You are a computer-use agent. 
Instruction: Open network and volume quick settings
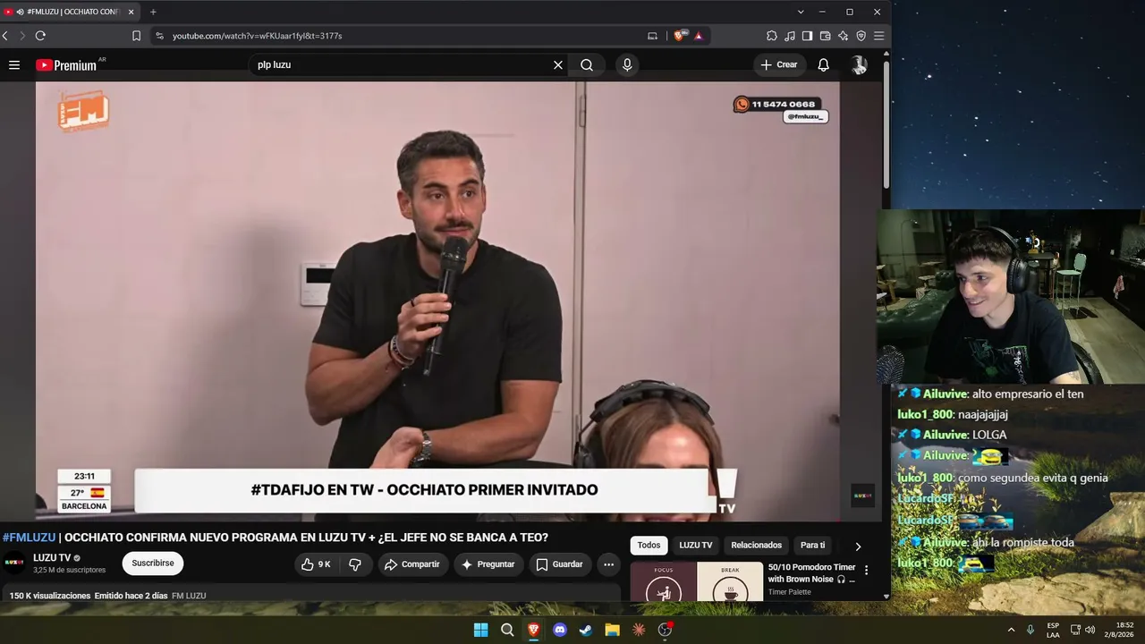click(x=1083, y=630)
